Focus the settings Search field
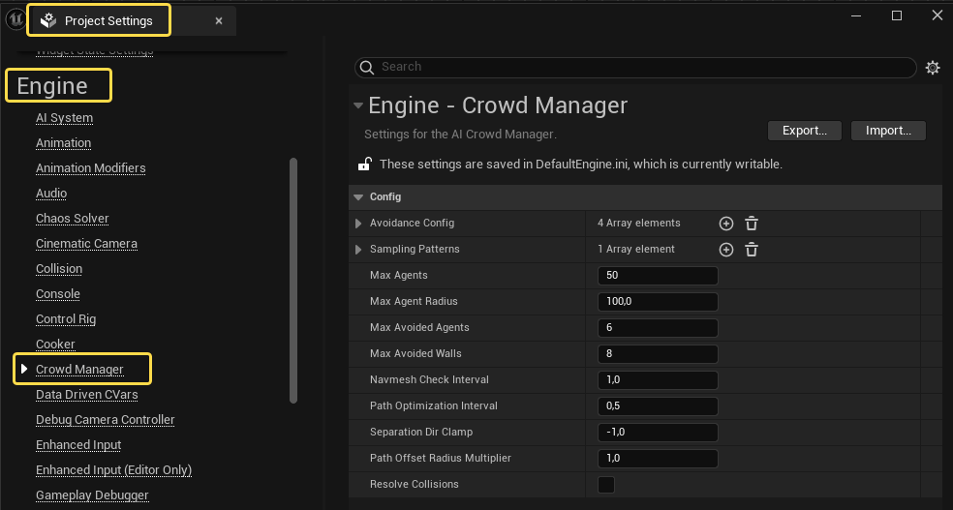Viewport: 953px width, 510px height. click(x=635, y=68)
